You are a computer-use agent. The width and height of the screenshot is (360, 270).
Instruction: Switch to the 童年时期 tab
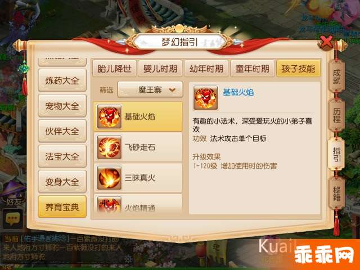252,69
